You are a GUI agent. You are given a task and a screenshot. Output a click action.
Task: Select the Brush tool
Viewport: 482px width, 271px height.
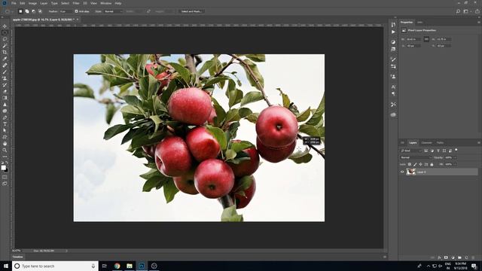click(x=5, y=72)
